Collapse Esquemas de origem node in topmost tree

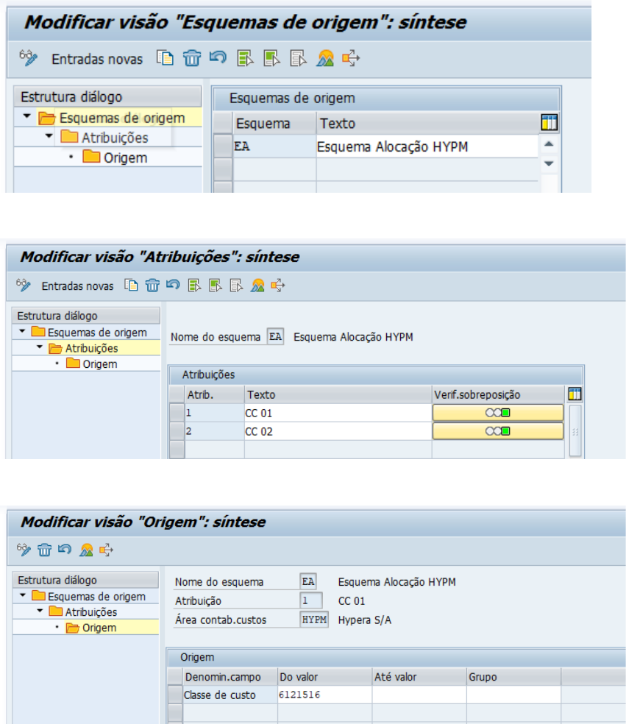pyautogui.click(x=27, y=117)
